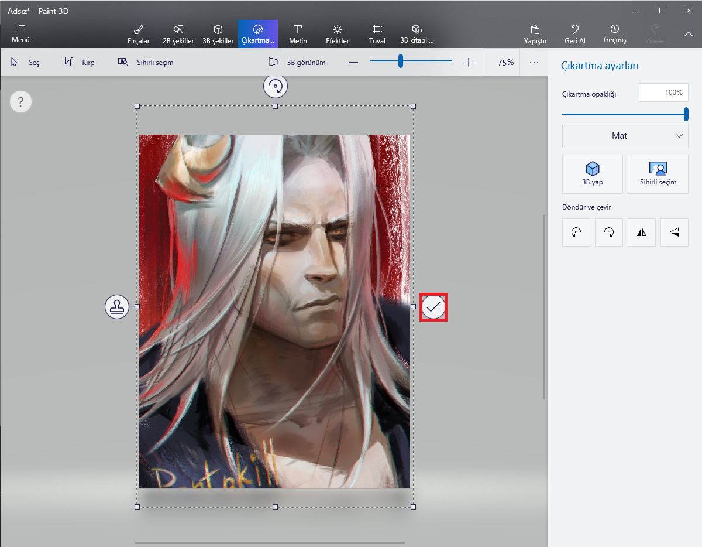Click Sihirli seçim button in side panel
702x547 pixels.
[658, 174]
